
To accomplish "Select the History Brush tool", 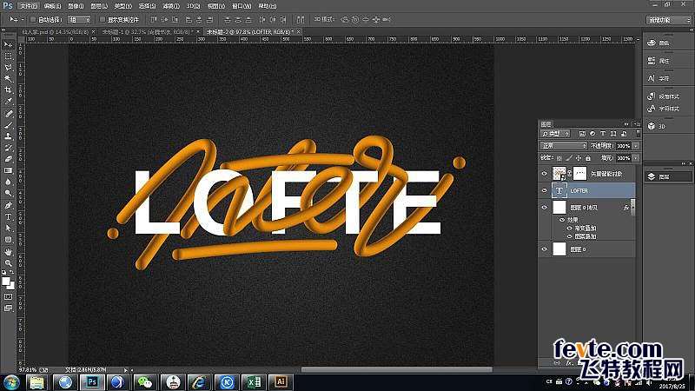I will coord(9,148).
